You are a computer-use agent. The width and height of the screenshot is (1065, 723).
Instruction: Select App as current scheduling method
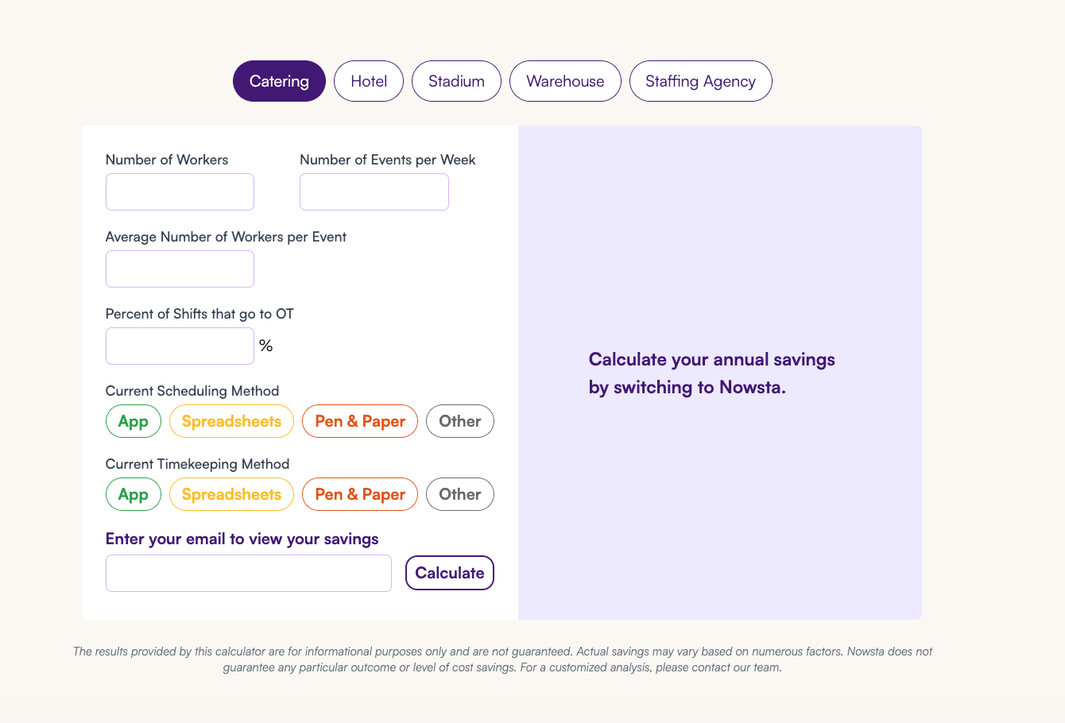point(133,421)
